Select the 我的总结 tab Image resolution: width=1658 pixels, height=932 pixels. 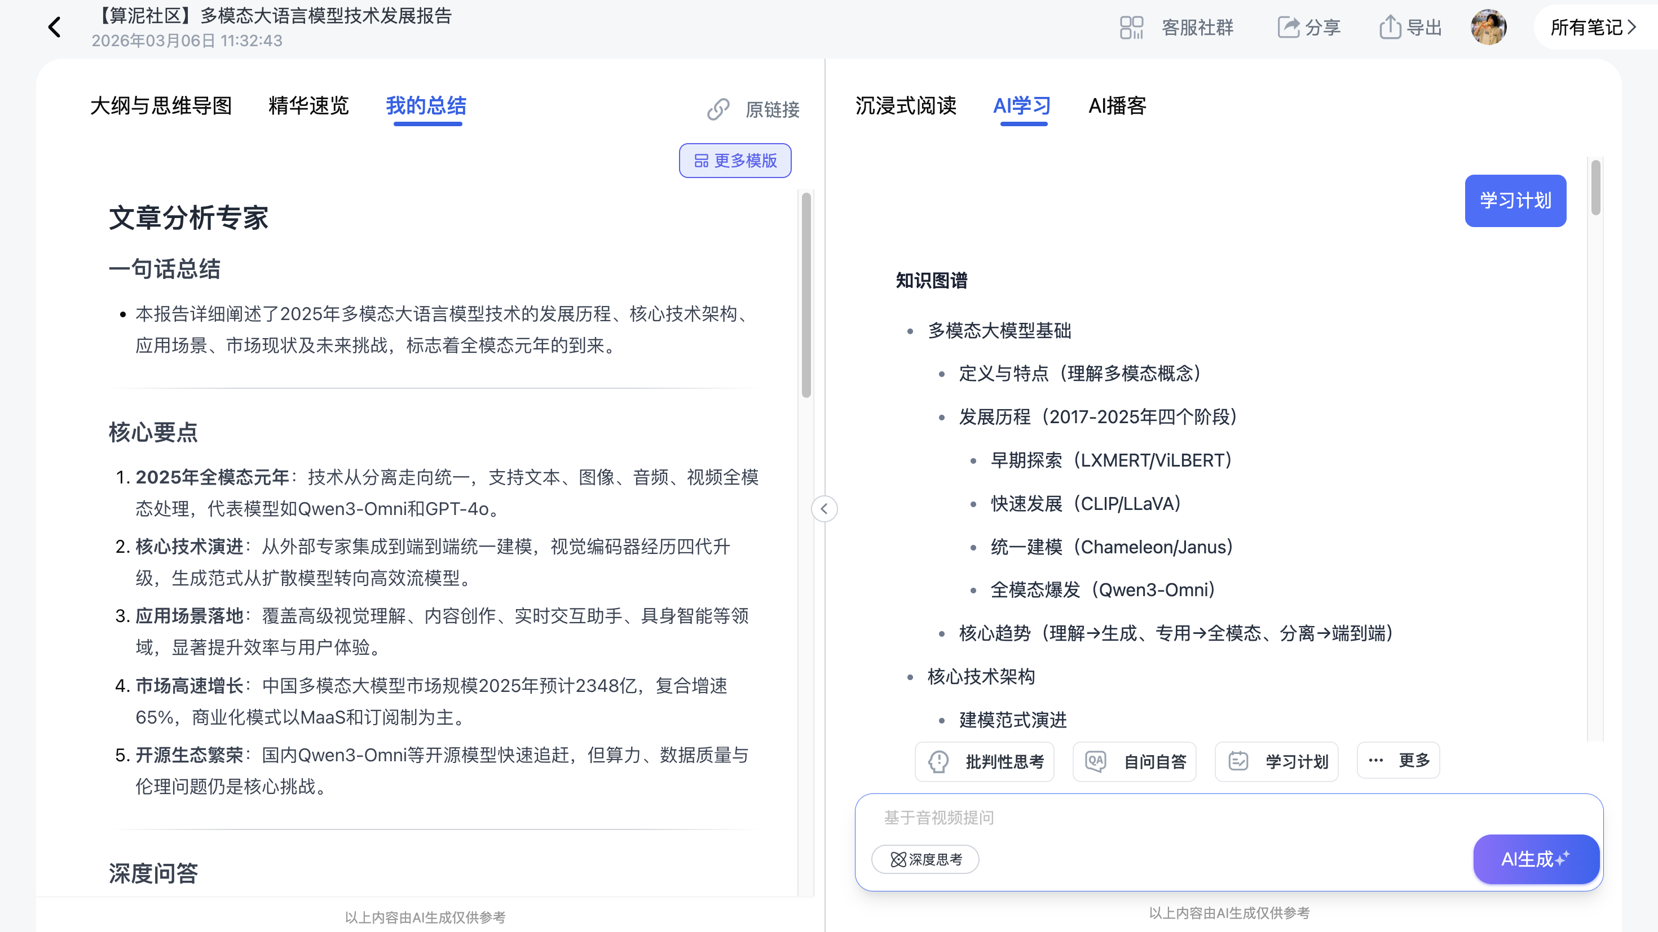[426, 105]
